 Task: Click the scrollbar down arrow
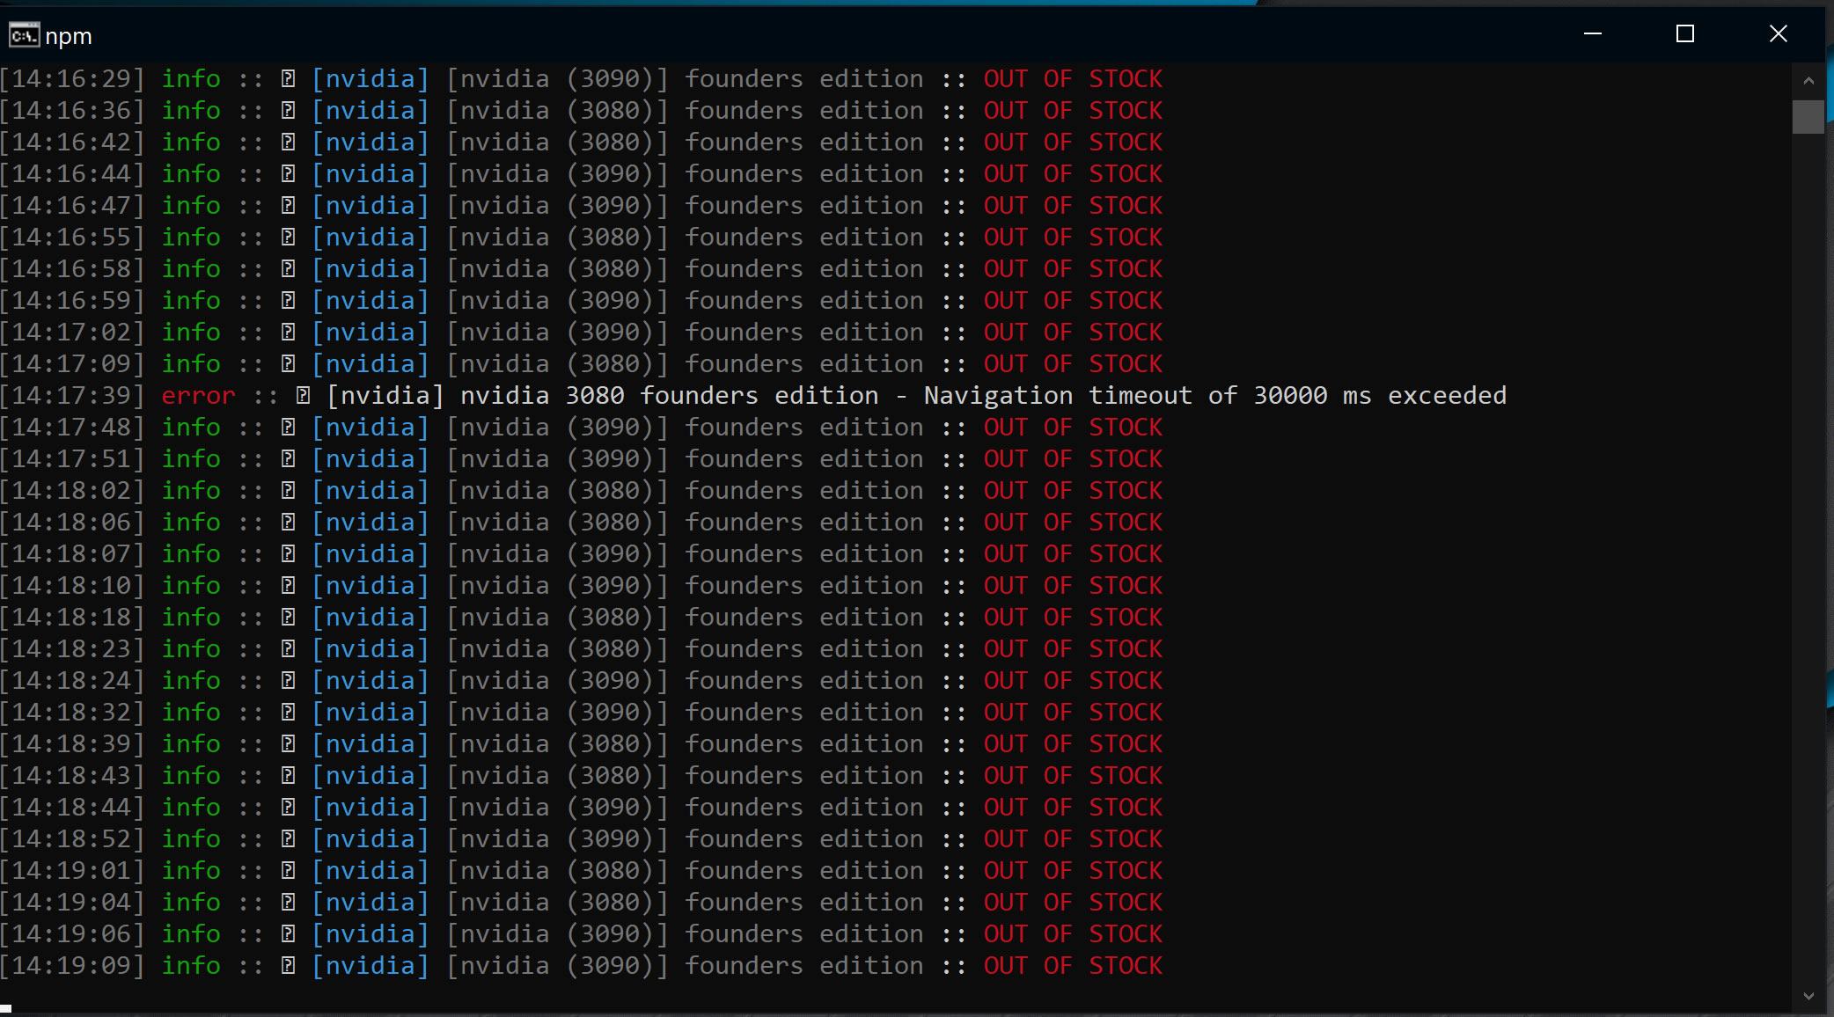point(1808,997)
